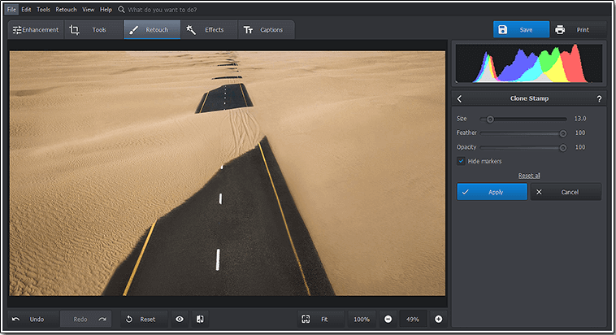Open the Help menu

coord(106,10)
